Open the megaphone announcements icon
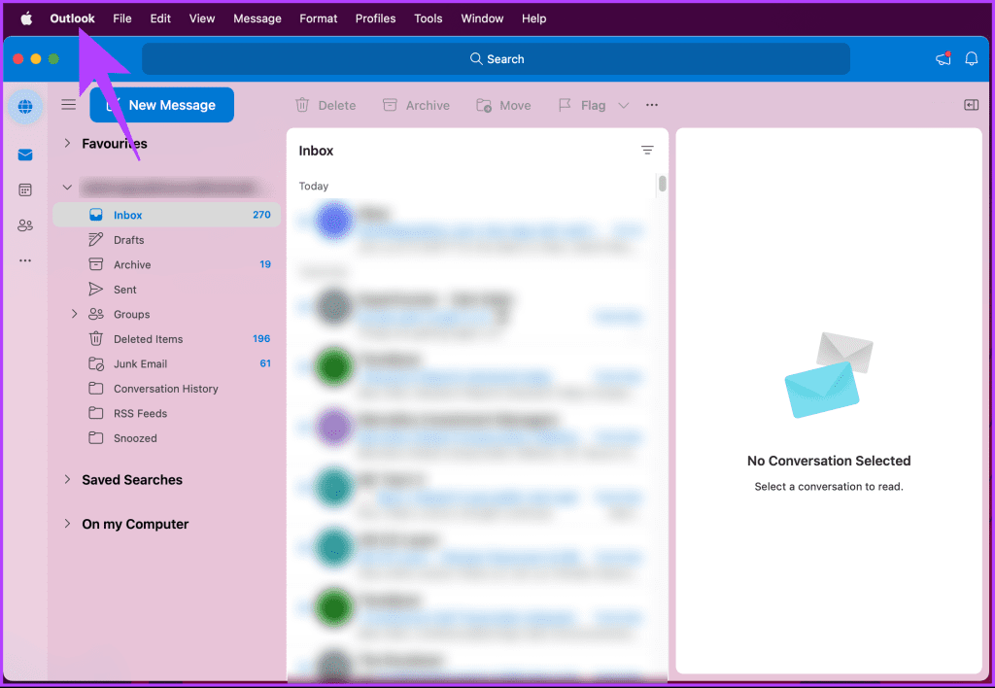 pyautogui.click(x=944, y=58)
